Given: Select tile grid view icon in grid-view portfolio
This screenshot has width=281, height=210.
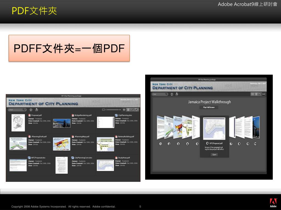Looking at the screenshot, I should click(x=124, y=110).
